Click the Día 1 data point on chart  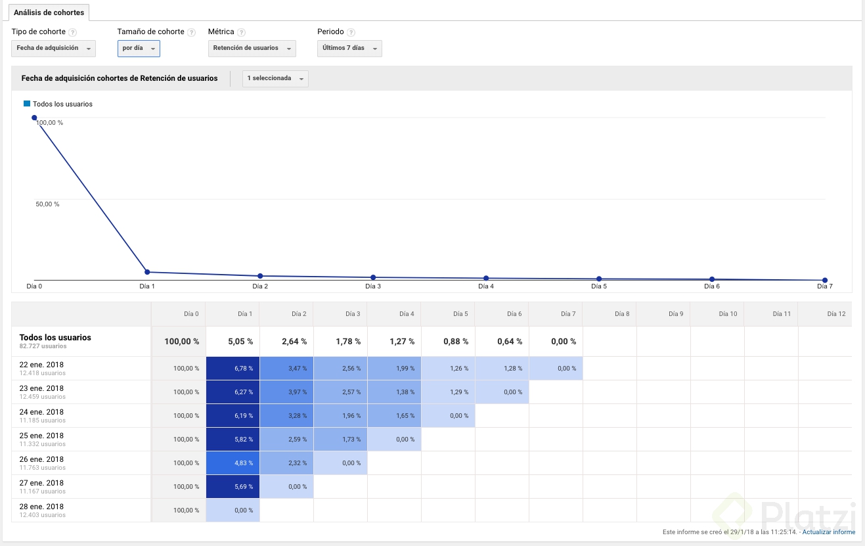click(x=147, y=272)
